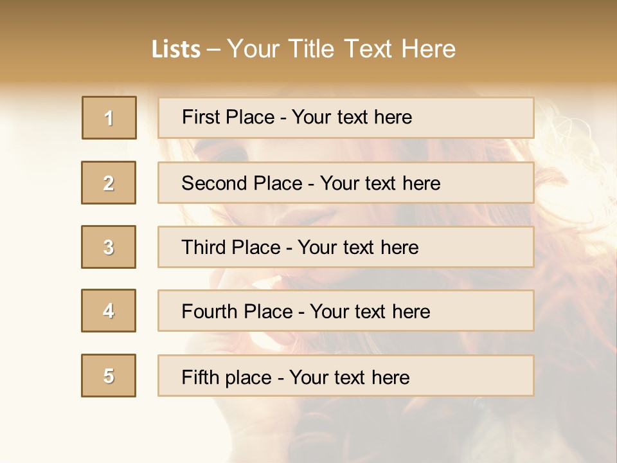Select the number 3 box
The height and width of the screenshot is (463, 617).
coord(109,247)
